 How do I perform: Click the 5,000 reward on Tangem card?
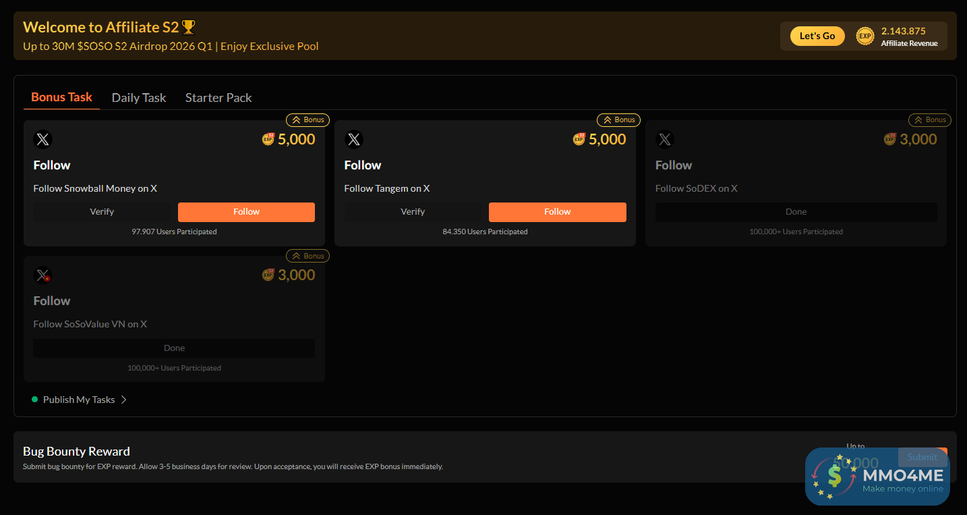coord(608,140)
